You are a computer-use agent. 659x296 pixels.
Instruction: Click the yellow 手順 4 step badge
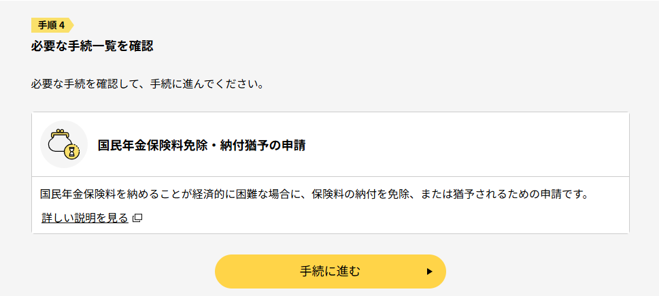[x=52, y=25]
